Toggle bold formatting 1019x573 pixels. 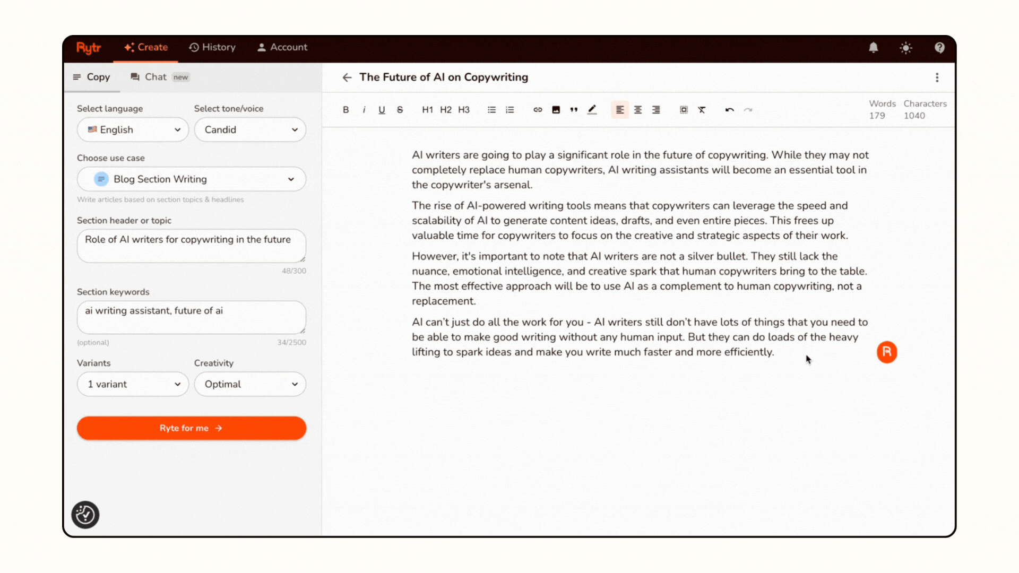point(346,110)
